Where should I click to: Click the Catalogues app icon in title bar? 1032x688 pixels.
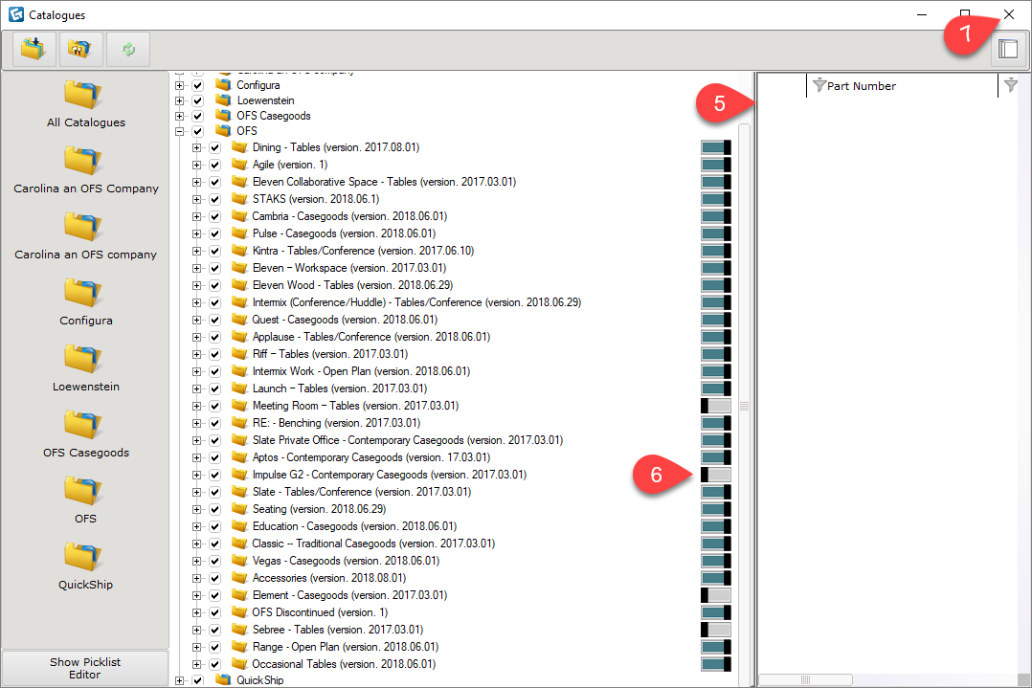pos(15,14)
